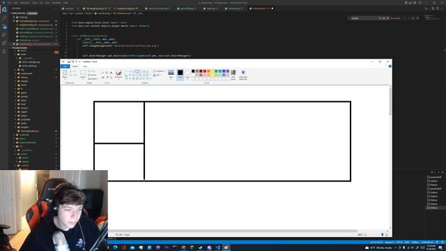Viewport: 446px width, 251px height.
Task: Open Source Control in VS Code activity bar
Action: pyautogui.click(x=4, y=26)
